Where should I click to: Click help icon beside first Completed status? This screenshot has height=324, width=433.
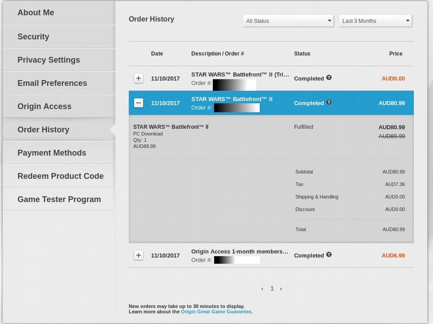click(x=329, y=78)
